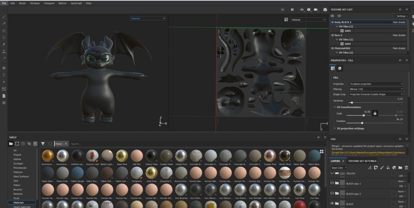Select the Eraser tool
The image size is (414, 208).
4,24
